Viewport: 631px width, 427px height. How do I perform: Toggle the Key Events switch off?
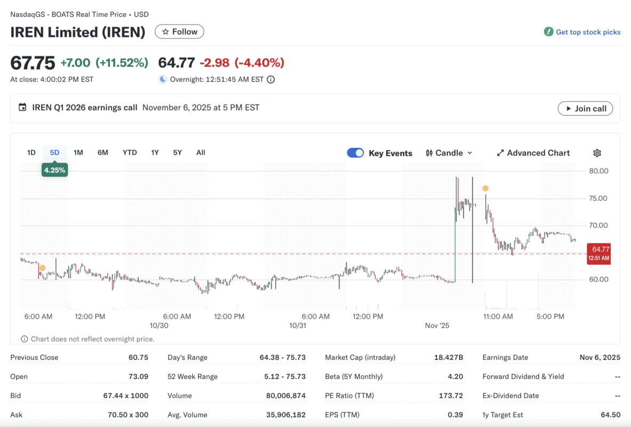[356, 153]
